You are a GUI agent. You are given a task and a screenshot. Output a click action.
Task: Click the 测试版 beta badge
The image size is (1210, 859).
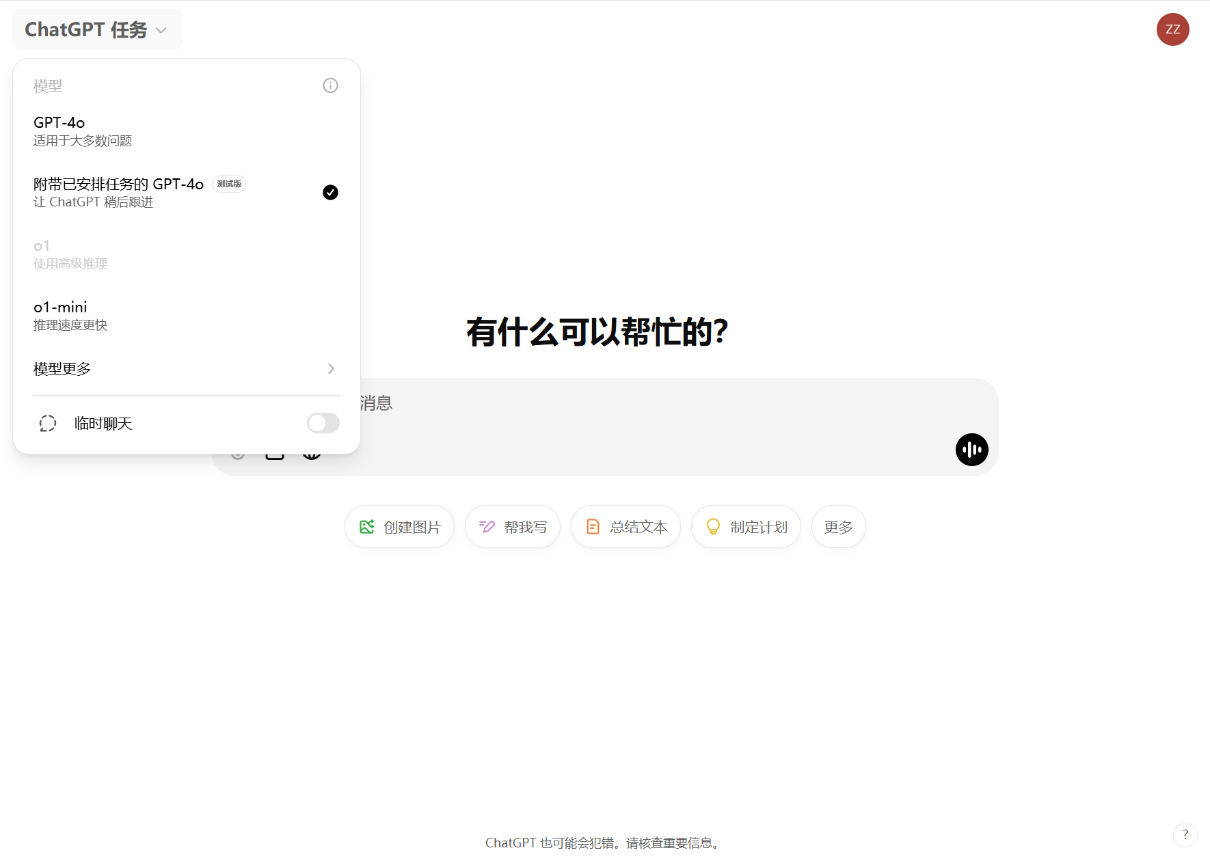pyautogui.click(x=229, y=184)
